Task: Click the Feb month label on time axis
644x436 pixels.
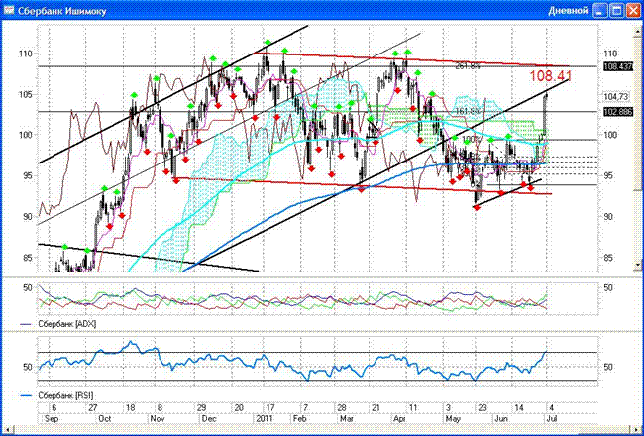Action: 300,418
